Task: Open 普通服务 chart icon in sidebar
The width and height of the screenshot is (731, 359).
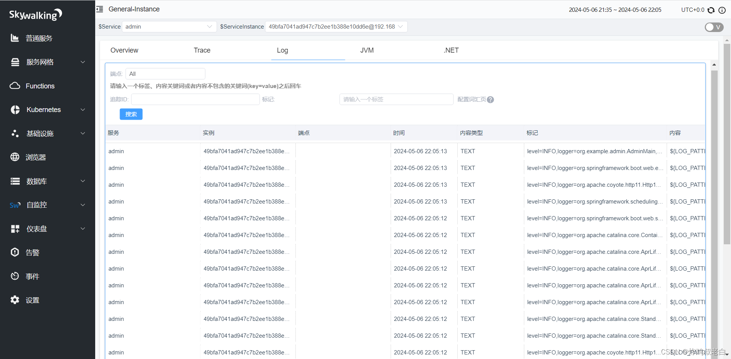Action: [15, 38]
